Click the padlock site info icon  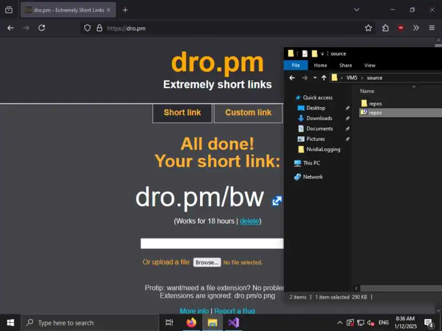(99, 28)
